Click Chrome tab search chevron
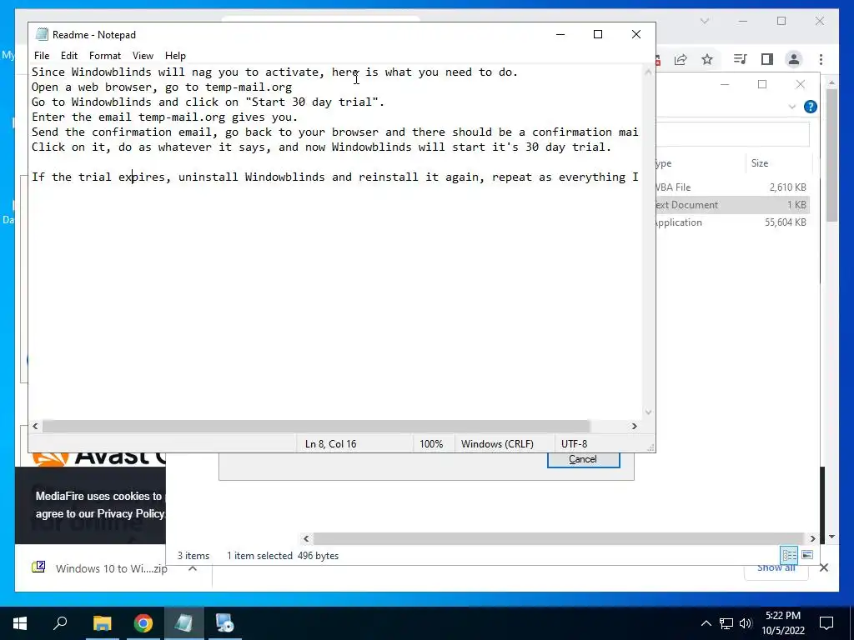The image size is (854, 640). tap(705, 21)
